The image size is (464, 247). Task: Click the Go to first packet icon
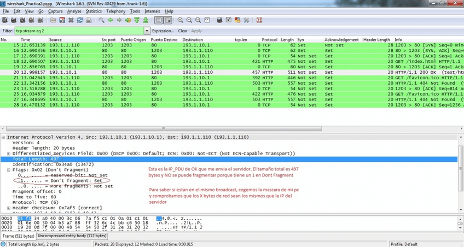pos(137,20)
